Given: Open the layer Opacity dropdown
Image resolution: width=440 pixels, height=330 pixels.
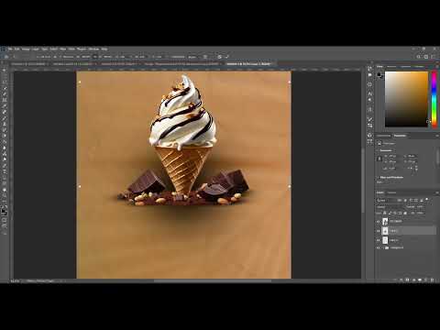Looking at the screenshot, I should pos(420,207).
